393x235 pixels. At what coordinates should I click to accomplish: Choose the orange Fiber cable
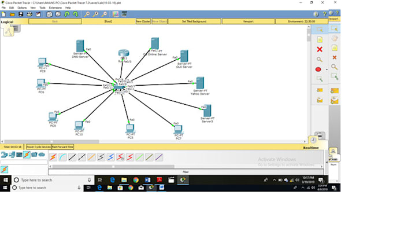click(91, 157)
